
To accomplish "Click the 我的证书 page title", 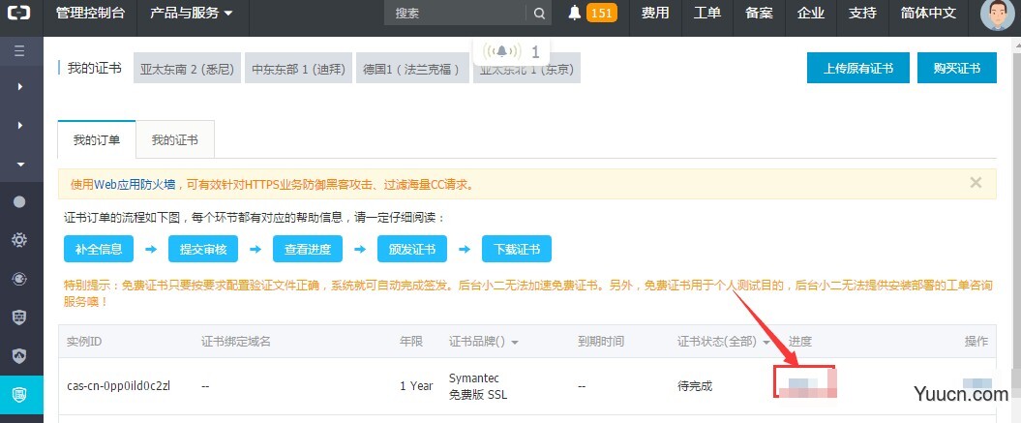I will [x=95, y=69].
